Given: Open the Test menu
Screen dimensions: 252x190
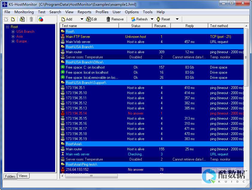Looking at the screenshot, I should pyautogui.click(x=42, y=12).
